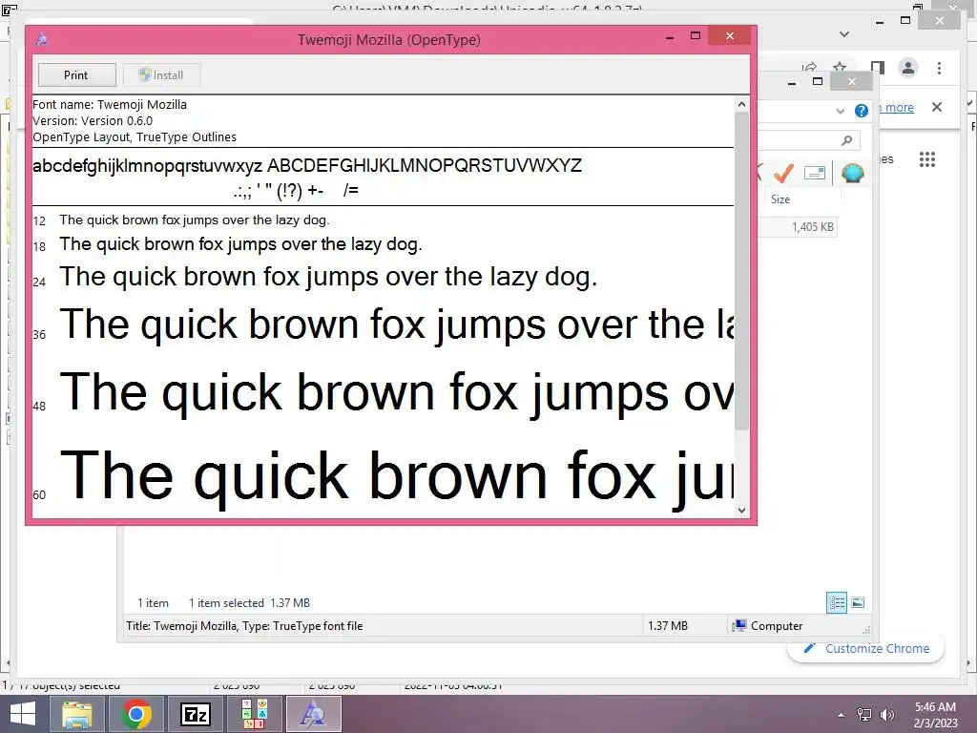Viewport: 977px width, 733px height.
Task: Click the font viewer vertical scrollbar thumb
Action: 741,271
